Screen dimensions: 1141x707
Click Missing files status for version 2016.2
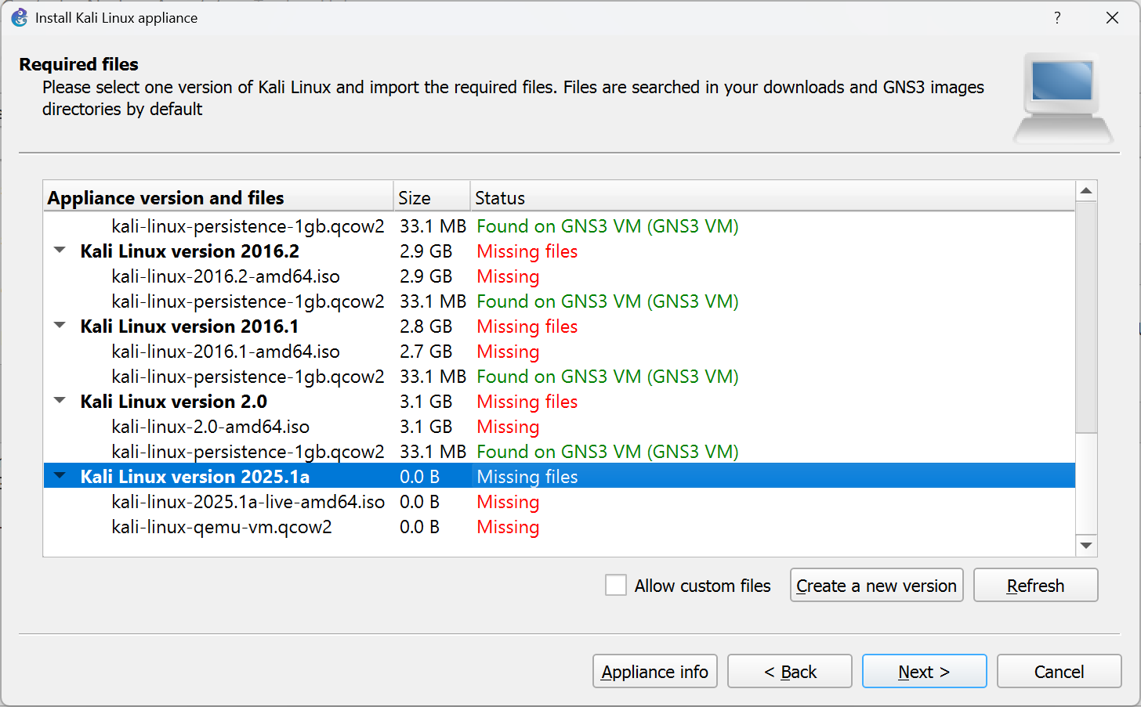pos(527,251)
